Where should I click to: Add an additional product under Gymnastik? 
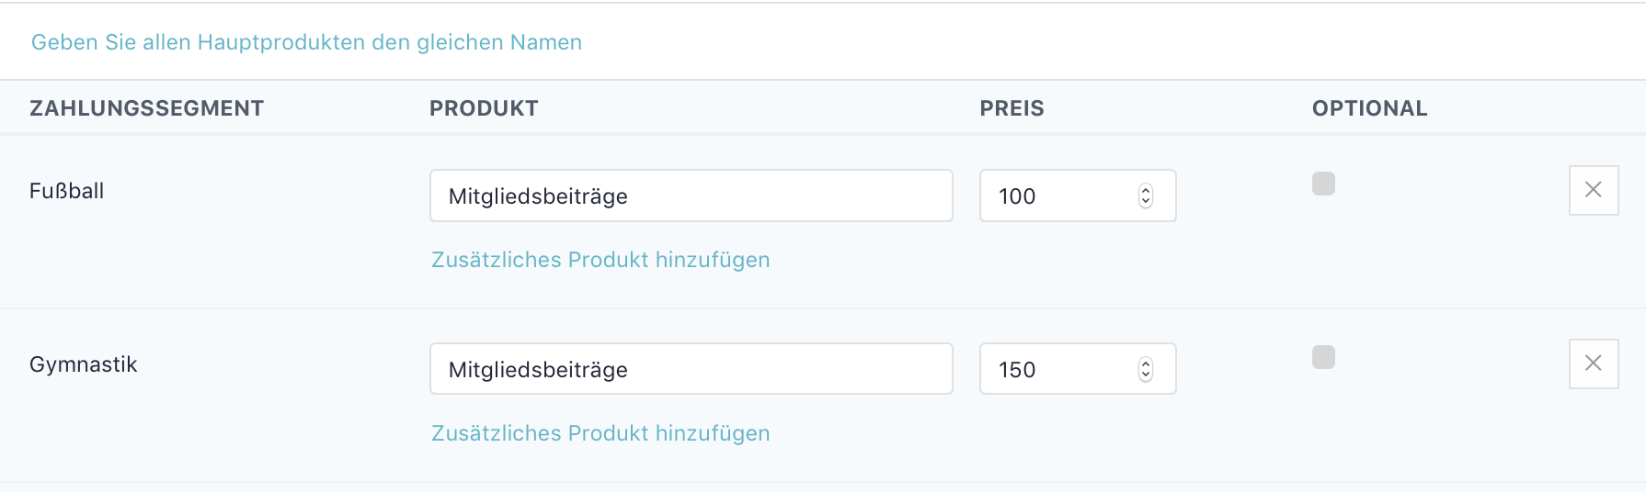[x=600, y=433]
